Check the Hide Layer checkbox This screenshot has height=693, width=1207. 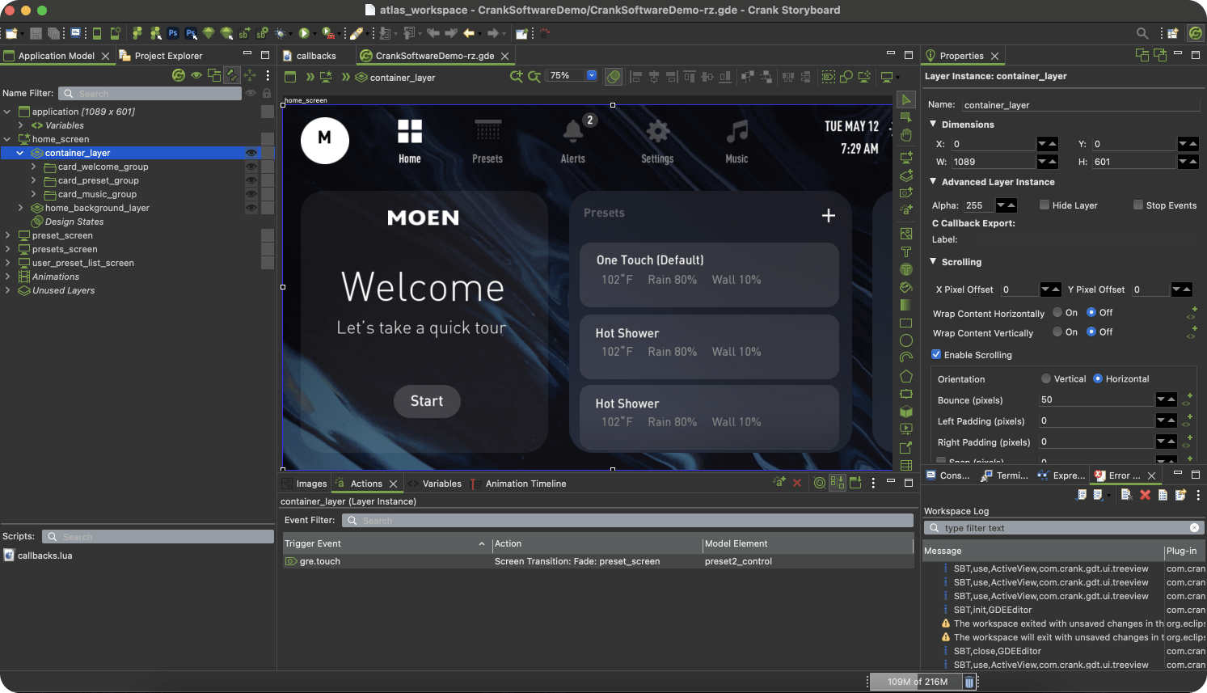1045,205
